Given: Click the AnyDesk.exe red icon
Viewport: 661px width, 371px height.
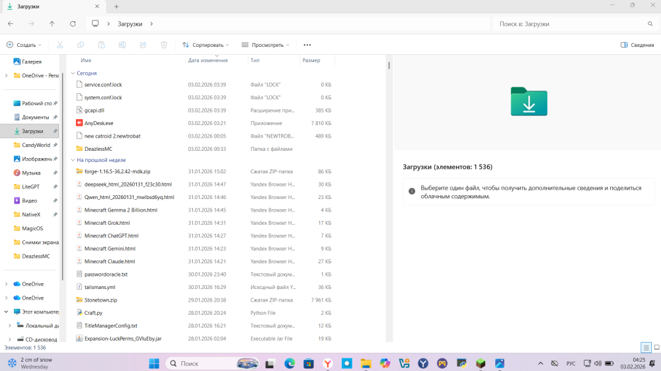Looking at the screenshot, I should [x=79, y=123].
